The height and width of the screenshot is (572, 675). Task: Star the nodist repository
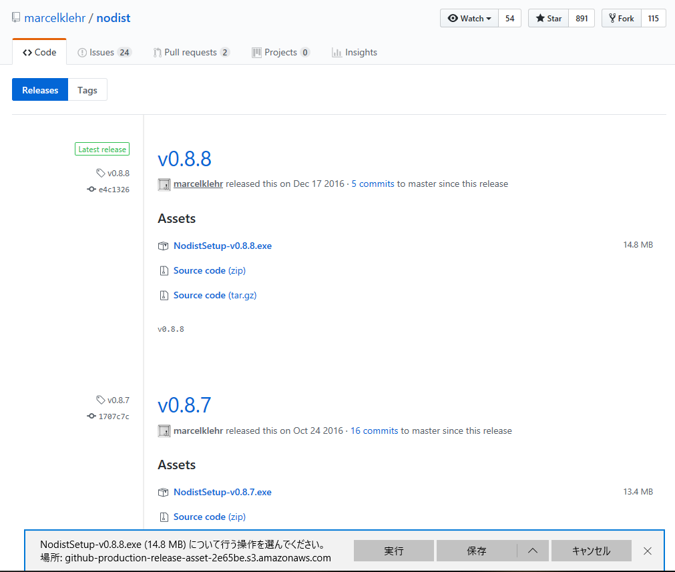pos(548,19)
